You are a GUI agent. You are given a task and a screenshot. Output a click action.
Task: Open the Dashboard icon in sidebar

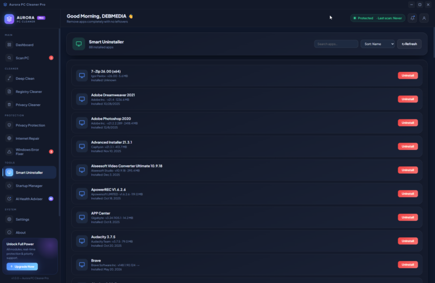(x=9, y=45)
